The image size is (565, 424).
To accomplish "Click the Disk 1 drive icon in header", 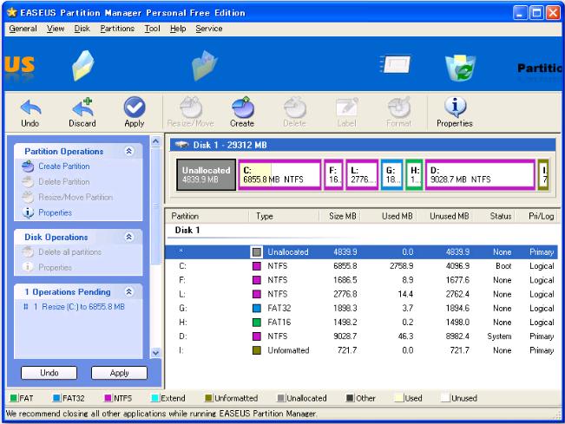I will [181, 145].
